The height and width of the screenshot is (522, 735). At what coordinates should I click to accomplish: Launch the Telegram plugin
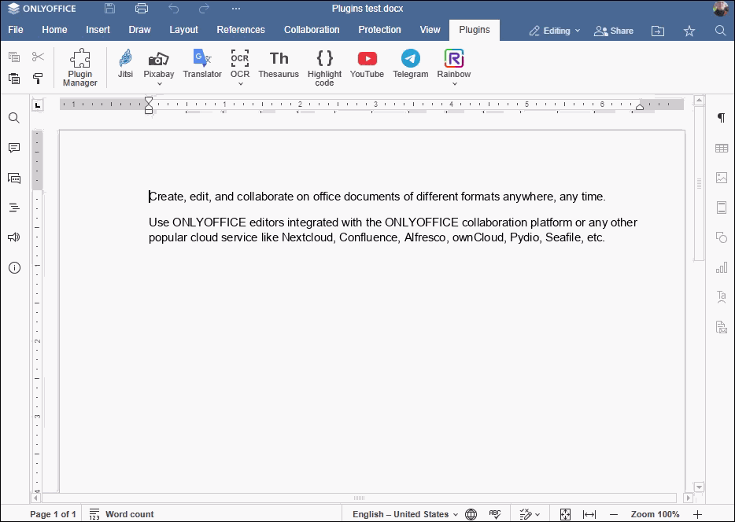410,64
